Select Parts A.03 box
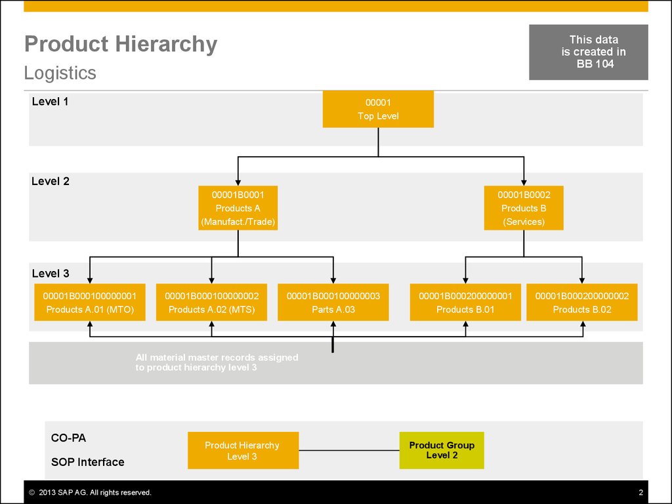 [333, 302]
